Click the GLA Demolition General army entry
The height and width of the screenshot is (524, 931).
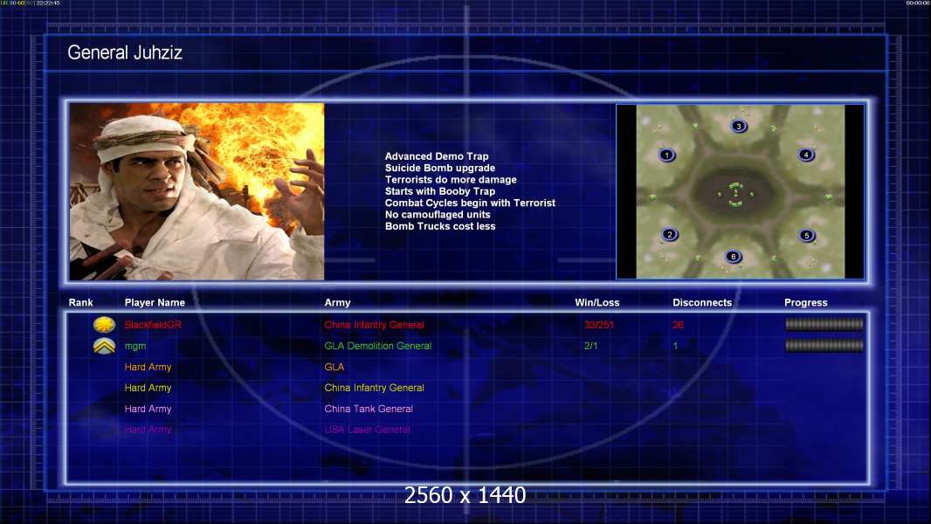point(377,346)
